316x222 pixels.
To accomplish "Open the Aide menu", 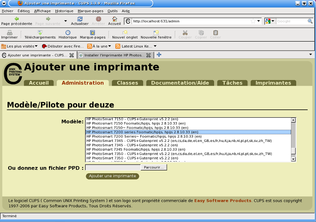I will [126, 11].
